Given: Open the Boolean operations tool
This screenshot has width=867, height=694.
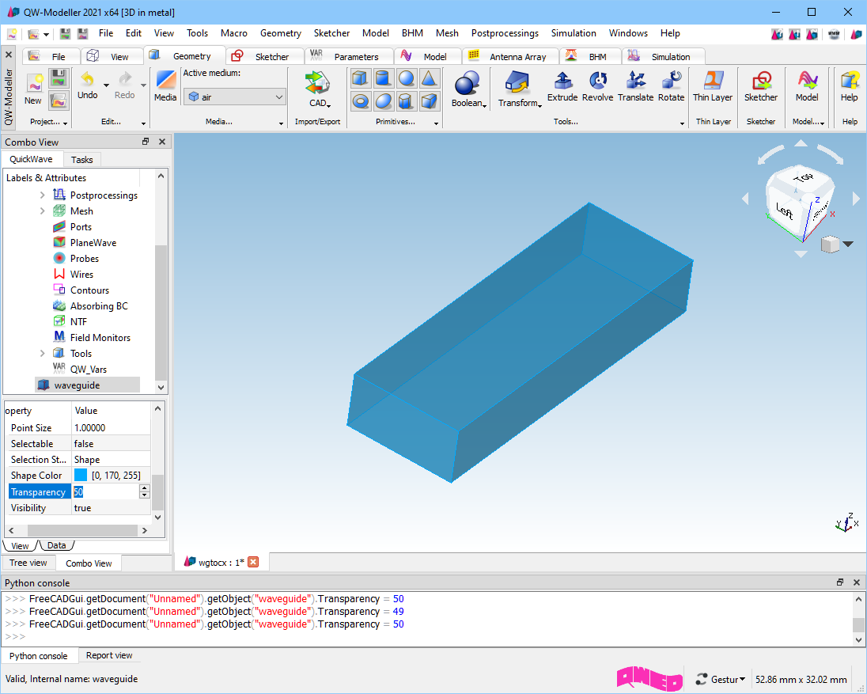Looking at the screenshot, I should [x=468, y=89].
